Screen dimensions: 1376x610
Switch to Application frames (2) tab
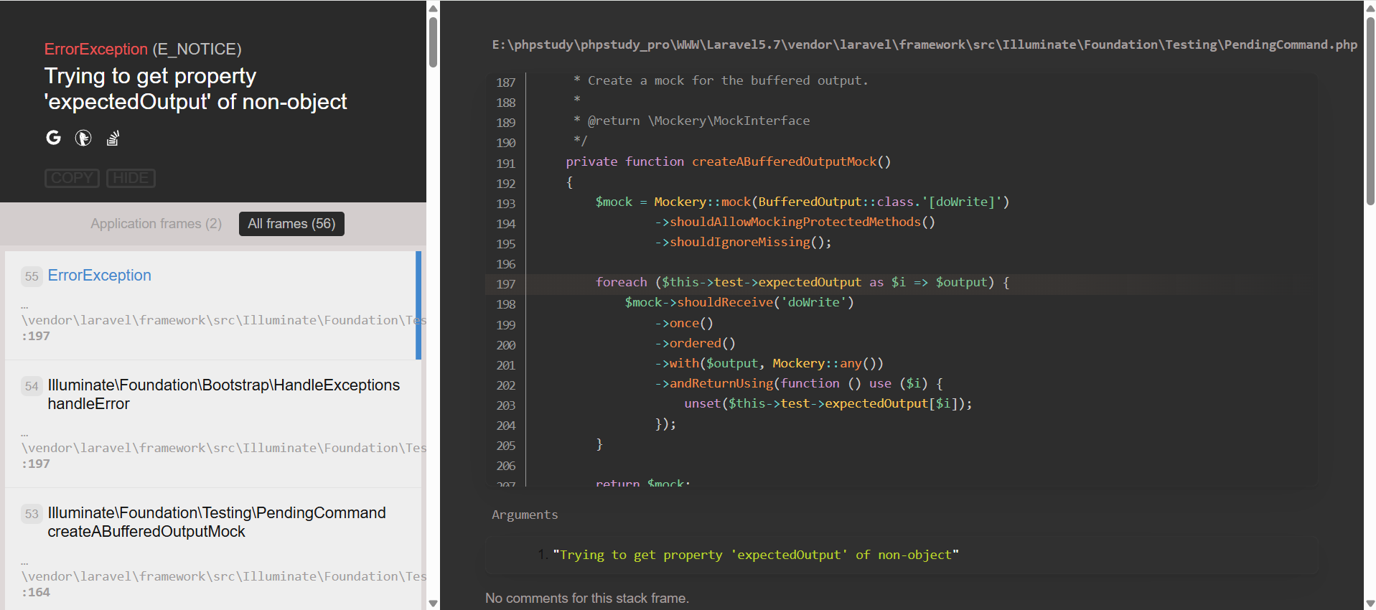156,224
